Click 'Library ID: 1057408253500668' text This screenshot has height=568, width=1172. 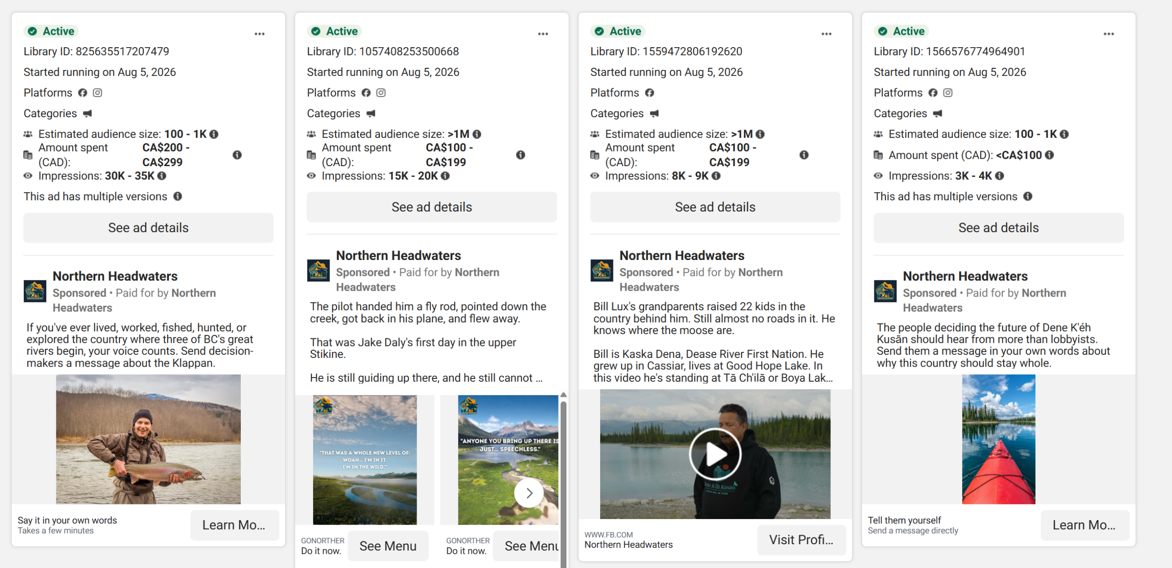[383, 51]
